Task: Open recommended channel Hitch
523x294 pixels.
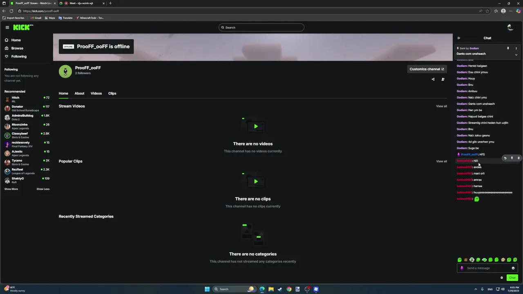Action: point(27,99)
